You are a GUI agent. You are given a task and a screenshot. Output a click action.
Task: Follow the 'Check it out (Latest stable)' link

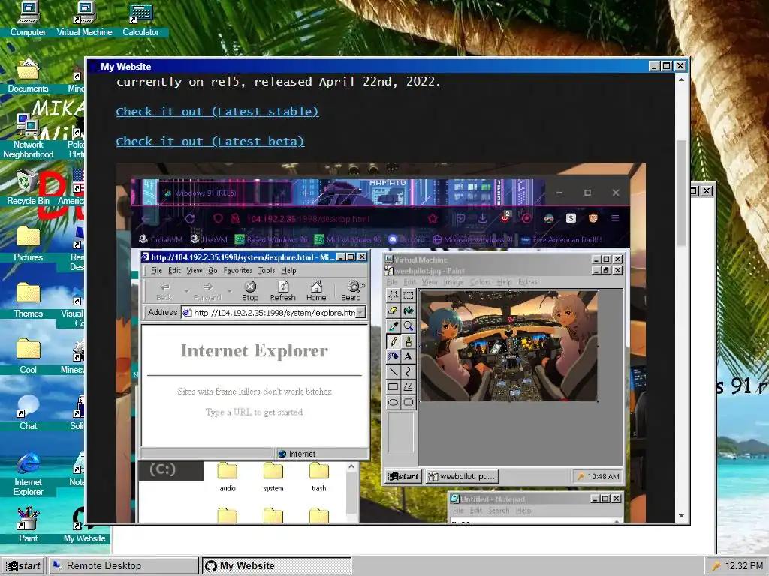[x=217, y=112]
